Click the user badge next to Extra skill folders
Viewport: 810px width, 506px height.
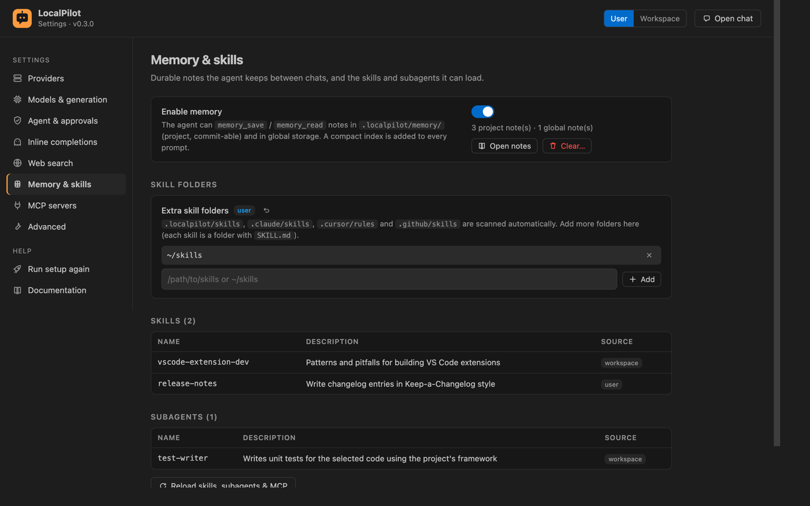coord(244,210)
